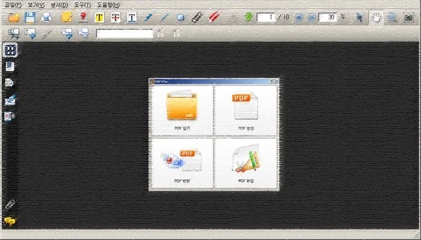Click the blue zoom in plus button
Viewport: 421px width, 240px height.
(299, 17)
